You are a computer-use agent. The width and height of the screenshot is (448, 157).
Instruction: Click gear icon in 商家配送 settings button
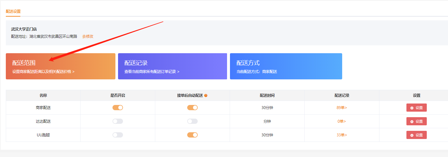[412, 108]
